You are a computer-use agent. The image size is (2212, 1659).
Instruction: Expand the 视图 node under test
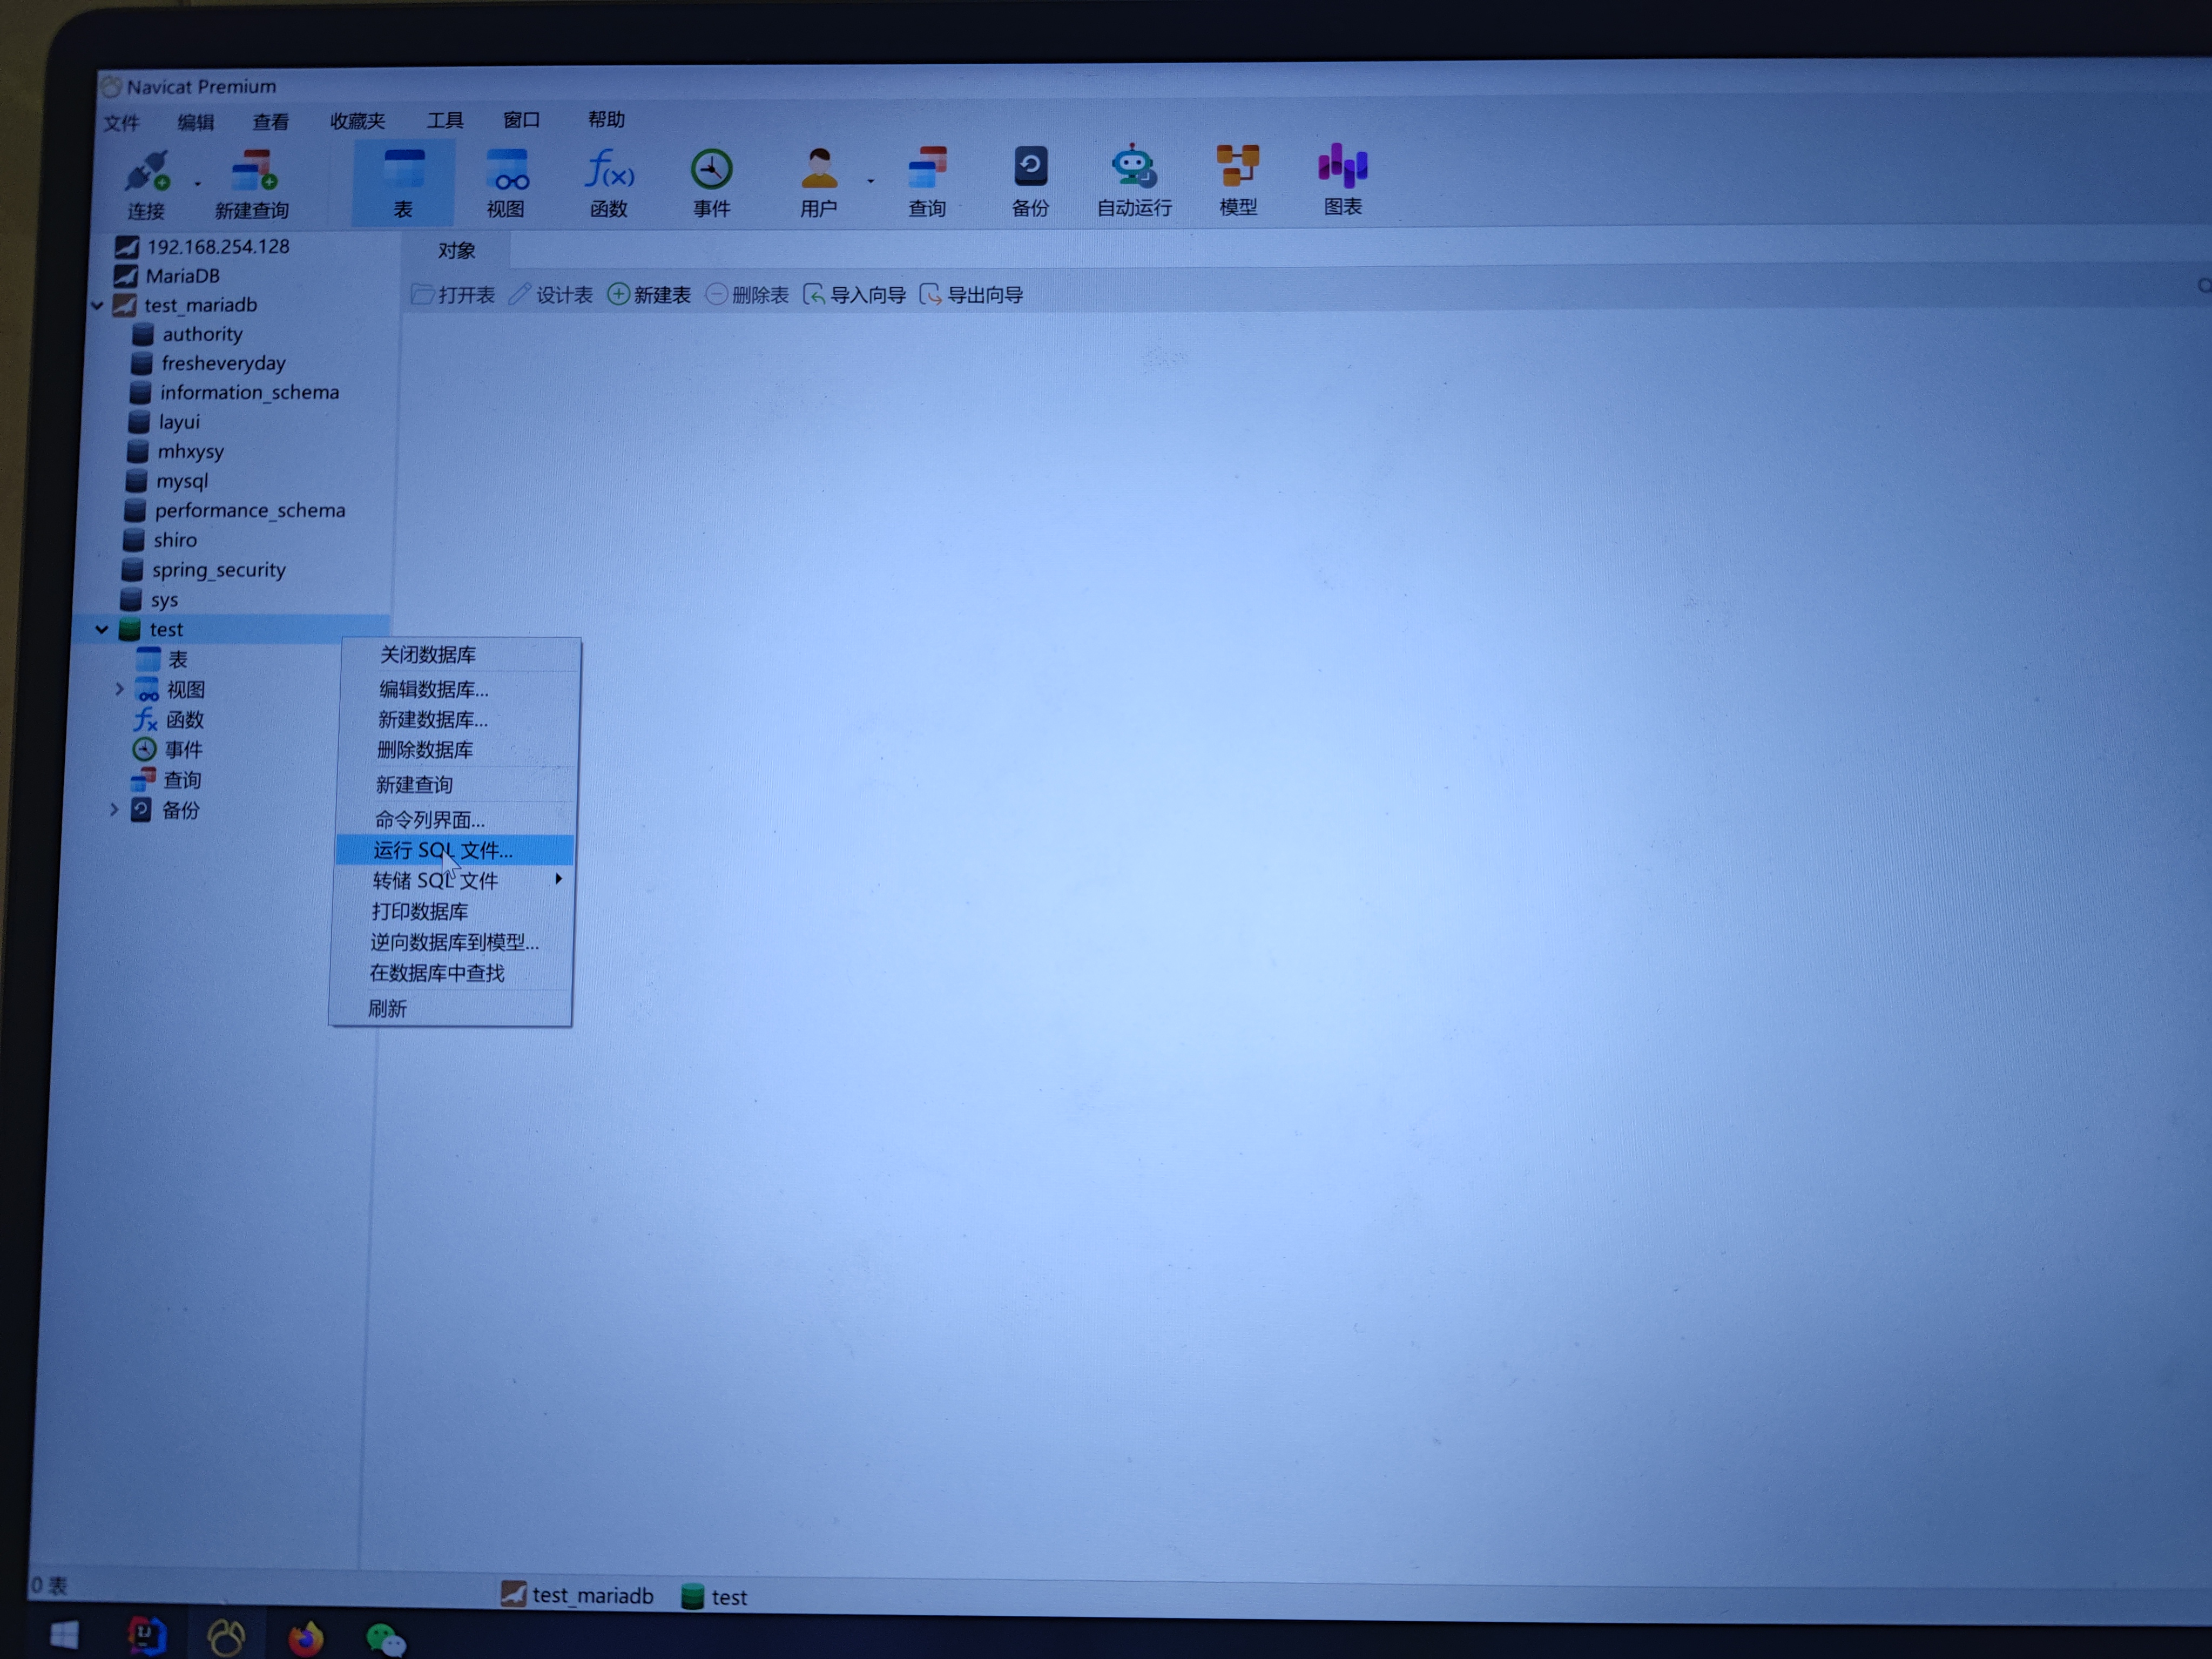click(x=119, y=690)
